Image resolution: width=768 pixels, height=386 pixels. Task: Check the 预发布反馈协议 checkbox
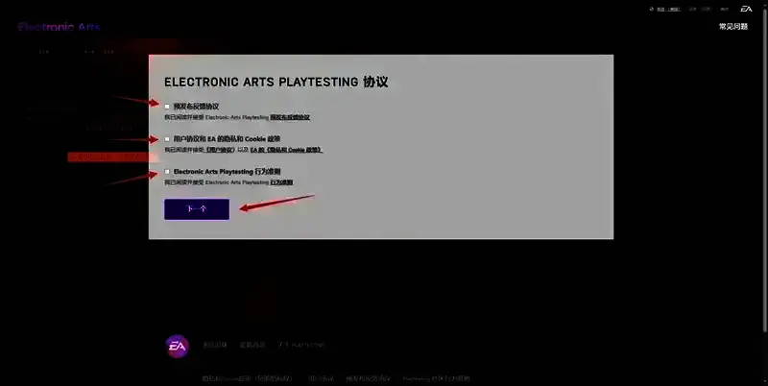point(167,106)
